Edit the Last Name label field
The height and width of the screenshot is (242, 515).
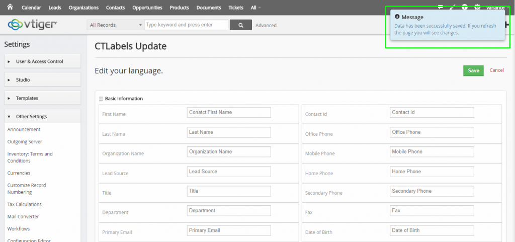(x=229, y=132)
